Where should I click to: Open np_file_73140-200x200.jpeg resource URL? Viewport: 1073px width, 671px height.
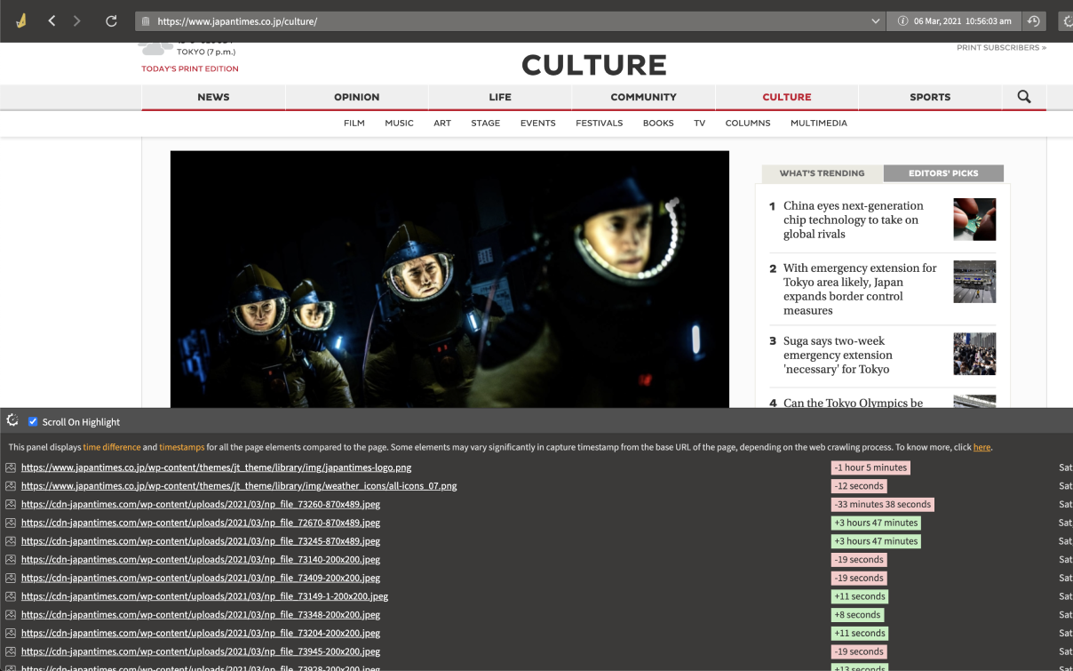click(201, 560)
